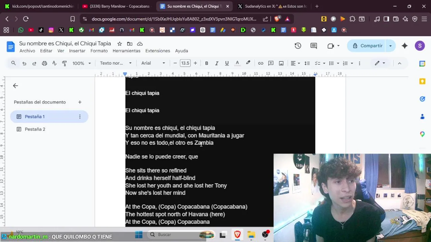Close the document tabs panel
This screenshot has height=242, width=431.
(x=15, y=86)
